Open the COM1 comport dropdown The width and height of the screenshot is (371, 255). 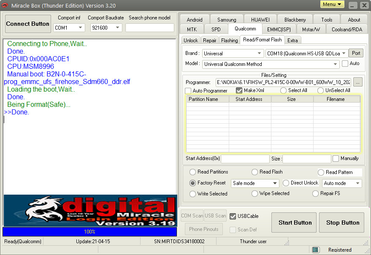click(x=81, y=28)
